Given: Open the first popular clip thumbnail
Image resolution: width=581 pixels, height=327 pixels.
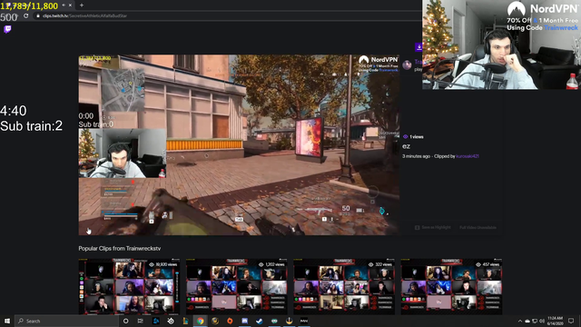Looking at the screenshot, I should (x=129, y=286).
